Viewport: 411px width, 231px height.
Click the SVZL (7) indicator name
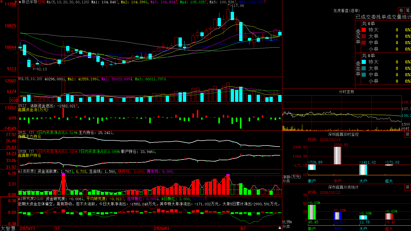coord(26,133)
